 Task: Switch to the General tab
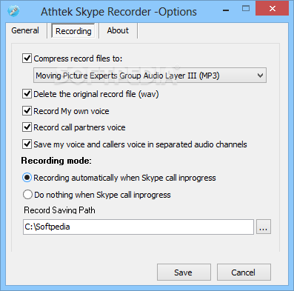(25, 30)
